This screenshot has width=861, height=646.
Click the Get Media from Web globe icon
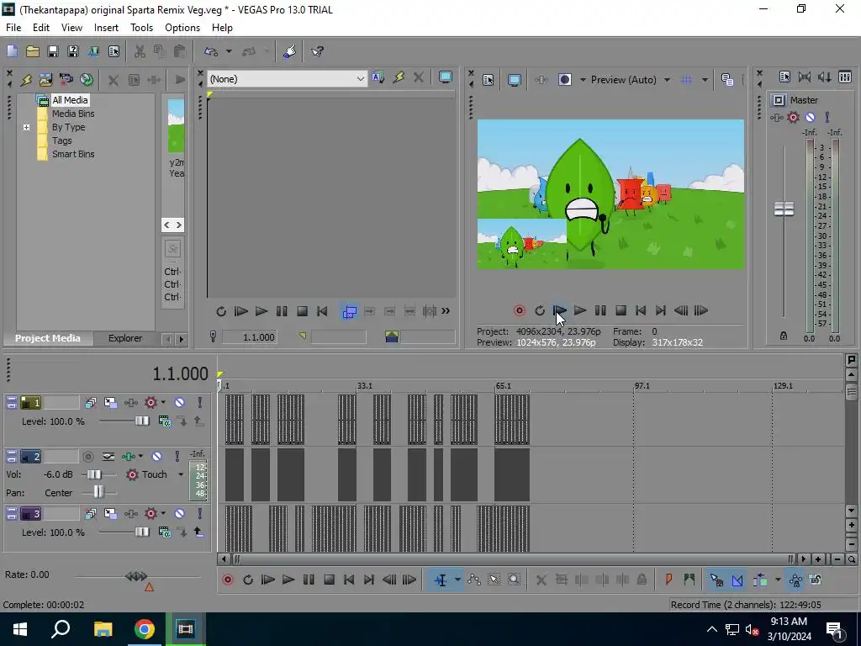pyautogui.click(x=87, y=80)
